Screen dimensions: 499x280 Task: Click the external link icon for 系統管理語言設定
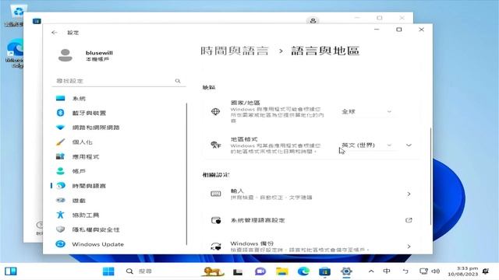[x=409, y=220]
